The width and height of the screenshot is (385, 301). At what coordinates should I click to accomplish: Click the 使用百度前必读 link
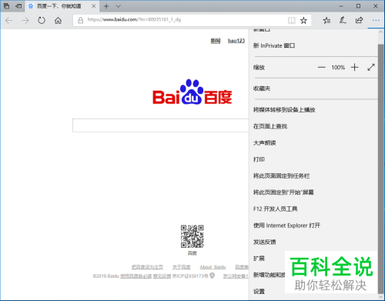(x=136, y=276)
